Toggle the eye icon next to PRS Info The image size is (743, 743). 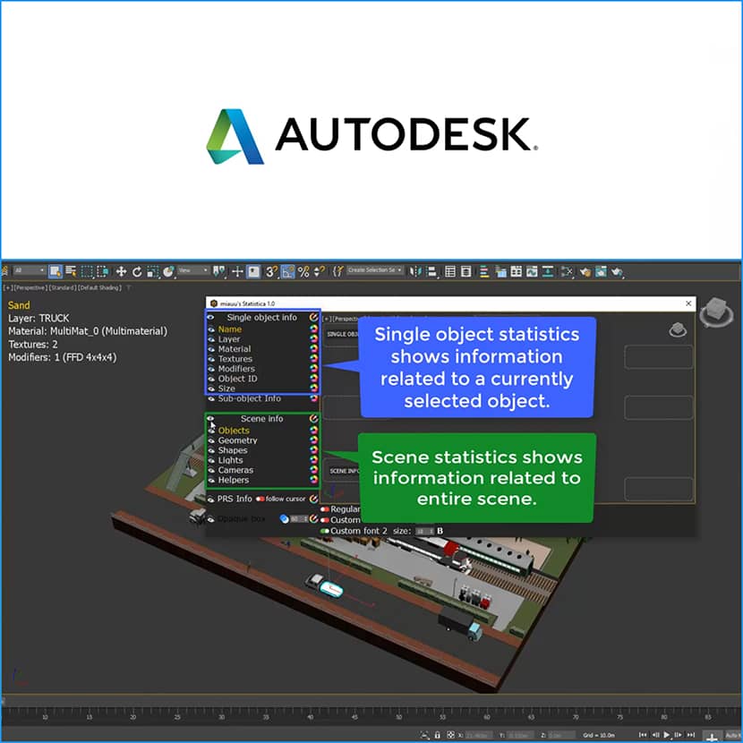pos(211,499)
